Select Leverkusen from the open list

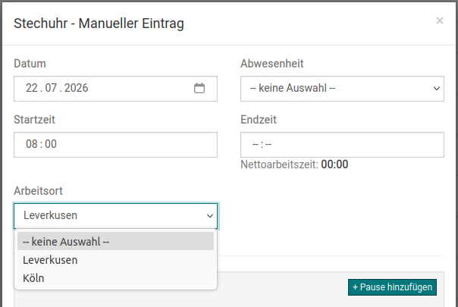[115, 260]
